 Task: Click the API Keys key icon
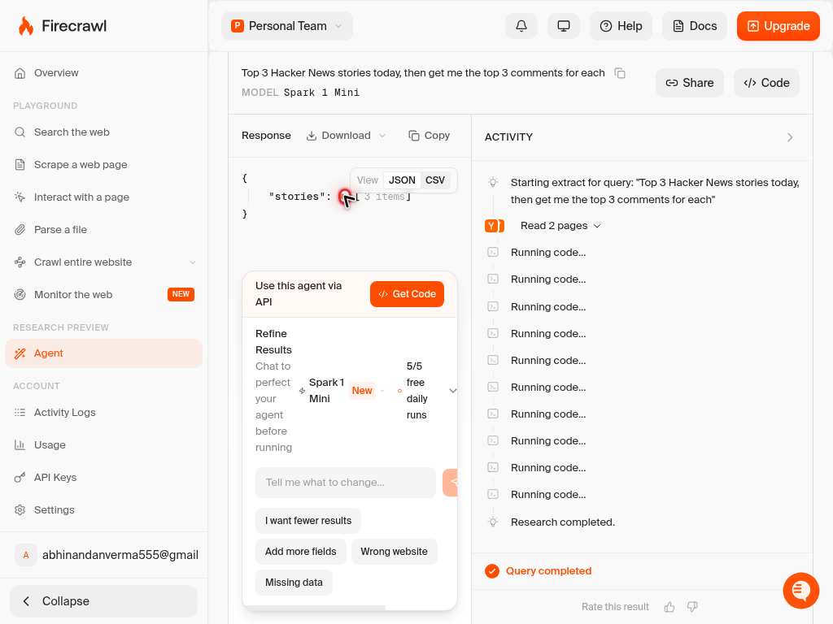pyautogui.click(x=20, y=477)
